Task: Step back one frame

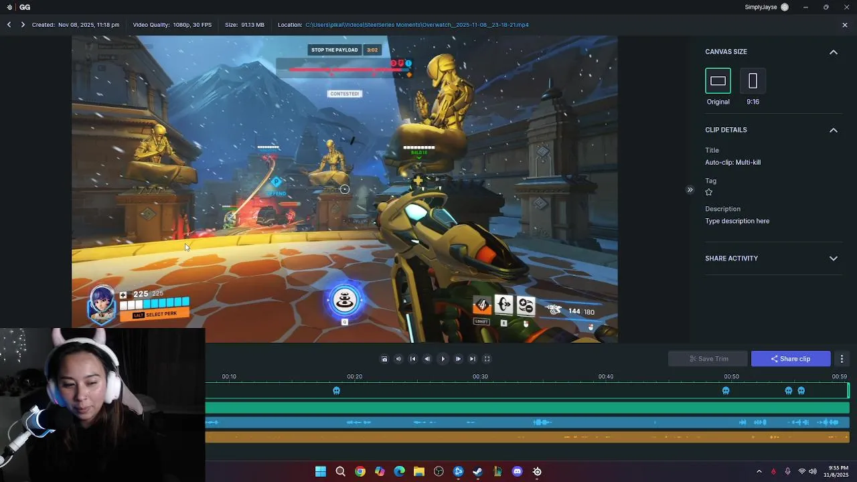Action: [x=427, y=359]
